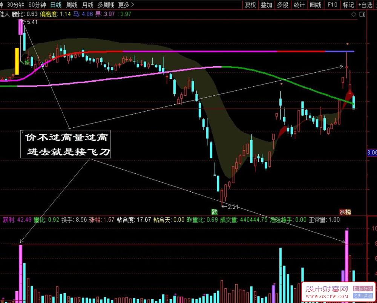Screen dimensions: 377x303
Task: Add stock with +自选 button
Action: [x=365, y=5]
